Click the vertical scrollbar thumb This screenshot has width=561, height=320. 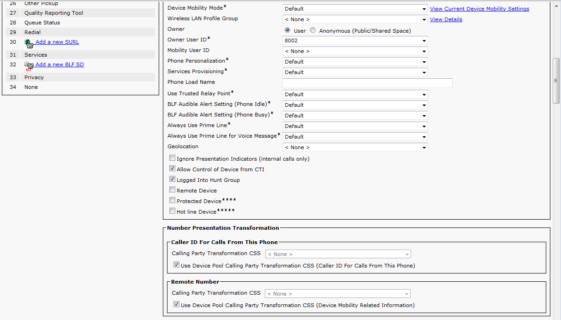[556, 81]
